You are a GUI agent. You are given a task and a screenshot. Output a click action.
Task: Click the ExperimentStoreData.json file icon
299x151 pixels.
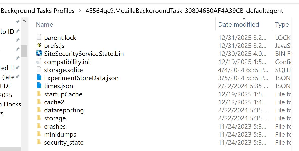39,78
